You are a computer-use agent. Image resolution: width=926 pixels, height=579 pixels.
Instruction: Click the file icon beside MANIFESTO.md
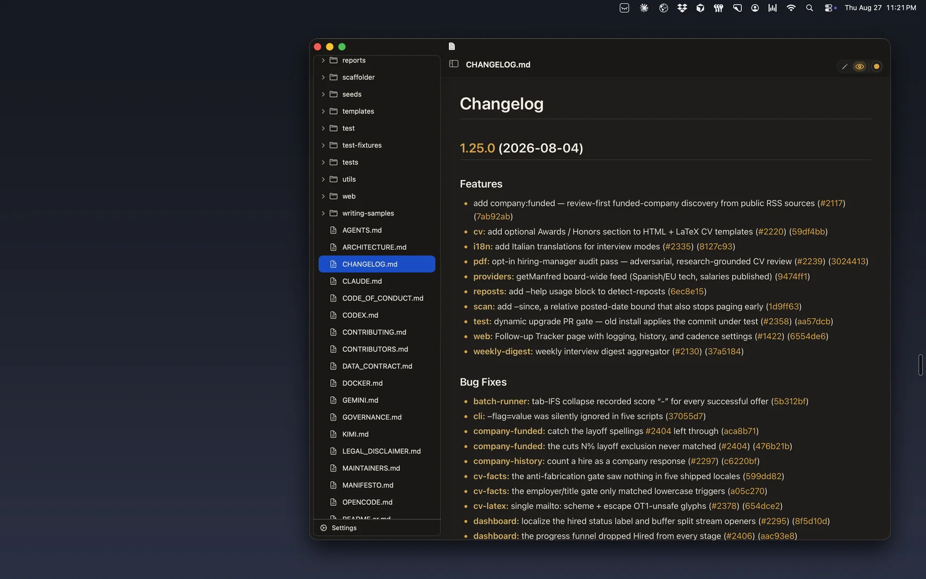(x=333, y=485)
